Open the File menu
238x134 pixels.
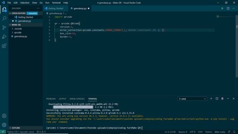[x=9, y=3]
